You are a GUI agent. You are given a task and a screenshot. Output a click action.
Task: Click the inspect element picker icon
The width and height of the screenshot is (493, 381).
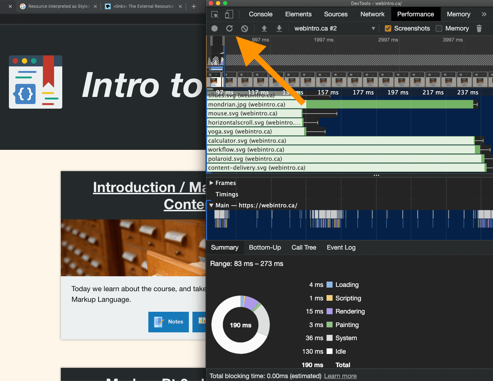point(215,14)
